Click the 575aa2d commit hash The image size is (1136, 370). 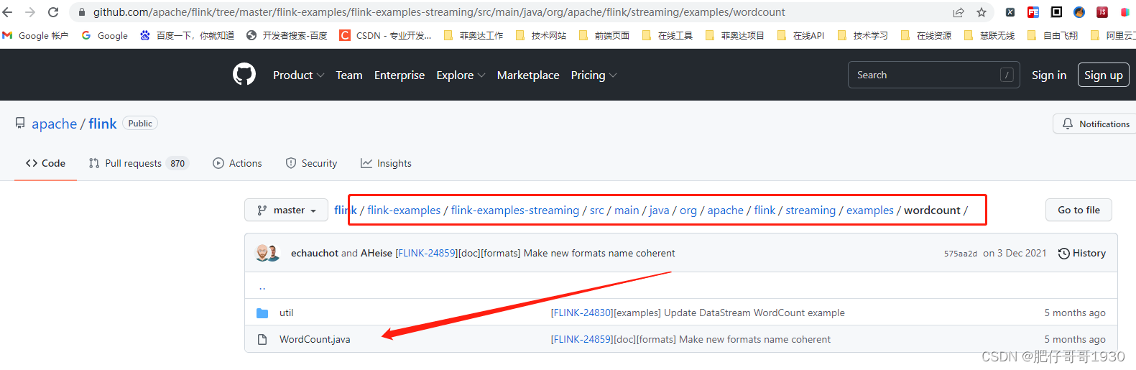click(960, 254)
